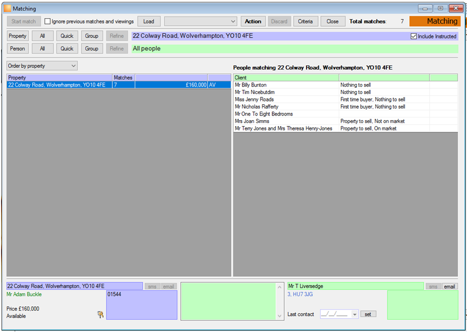This screenshot has width=467, height=332.
Task: Click the Matching window title bar icon
Action: 7,9
